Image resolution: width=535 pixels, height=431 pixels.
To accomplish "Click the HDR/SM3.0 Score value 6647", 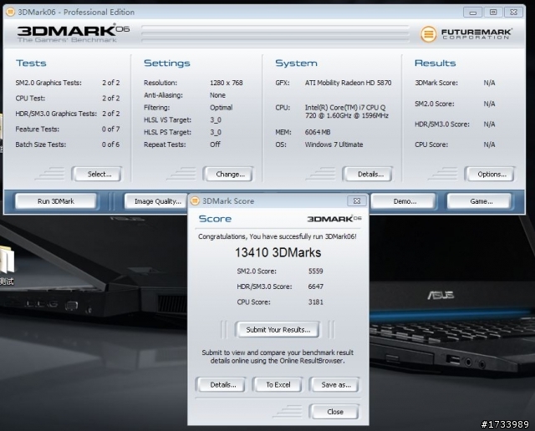I will coord(315,286).
